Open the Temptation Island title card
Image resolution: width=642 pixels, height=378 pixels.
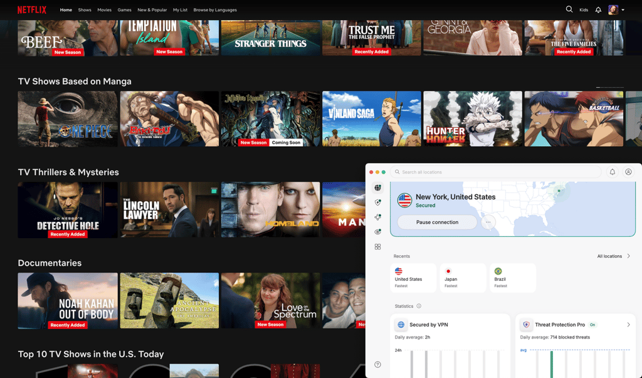pos(169,38)
